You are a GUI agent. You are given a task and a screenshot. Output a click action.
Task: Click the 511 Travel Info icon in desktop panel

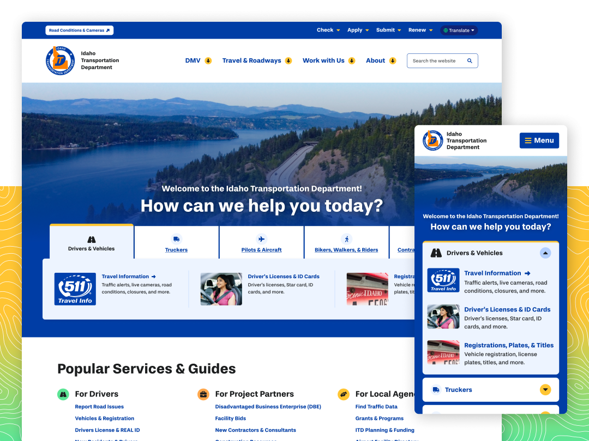75,289
